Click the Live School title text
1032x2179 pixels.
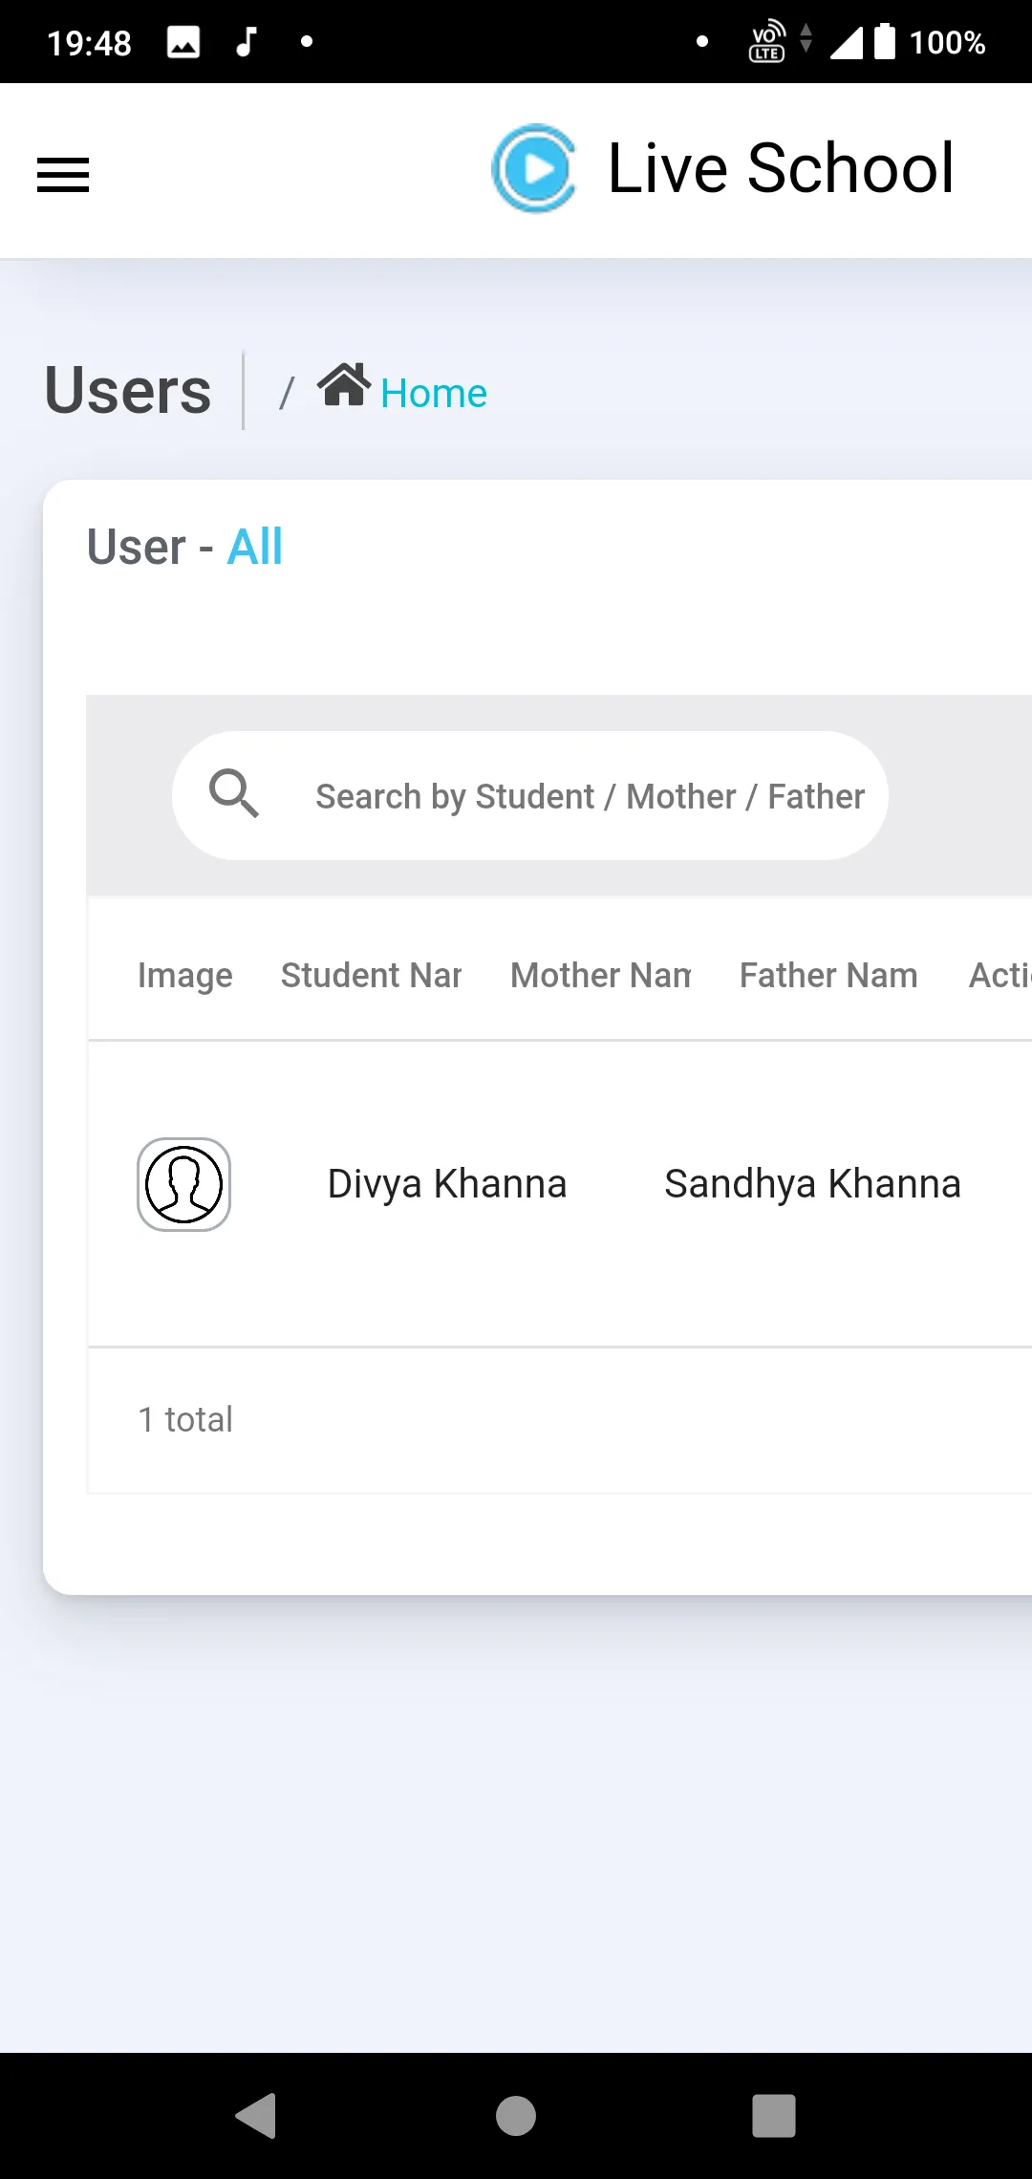click(x=781, y=168)
